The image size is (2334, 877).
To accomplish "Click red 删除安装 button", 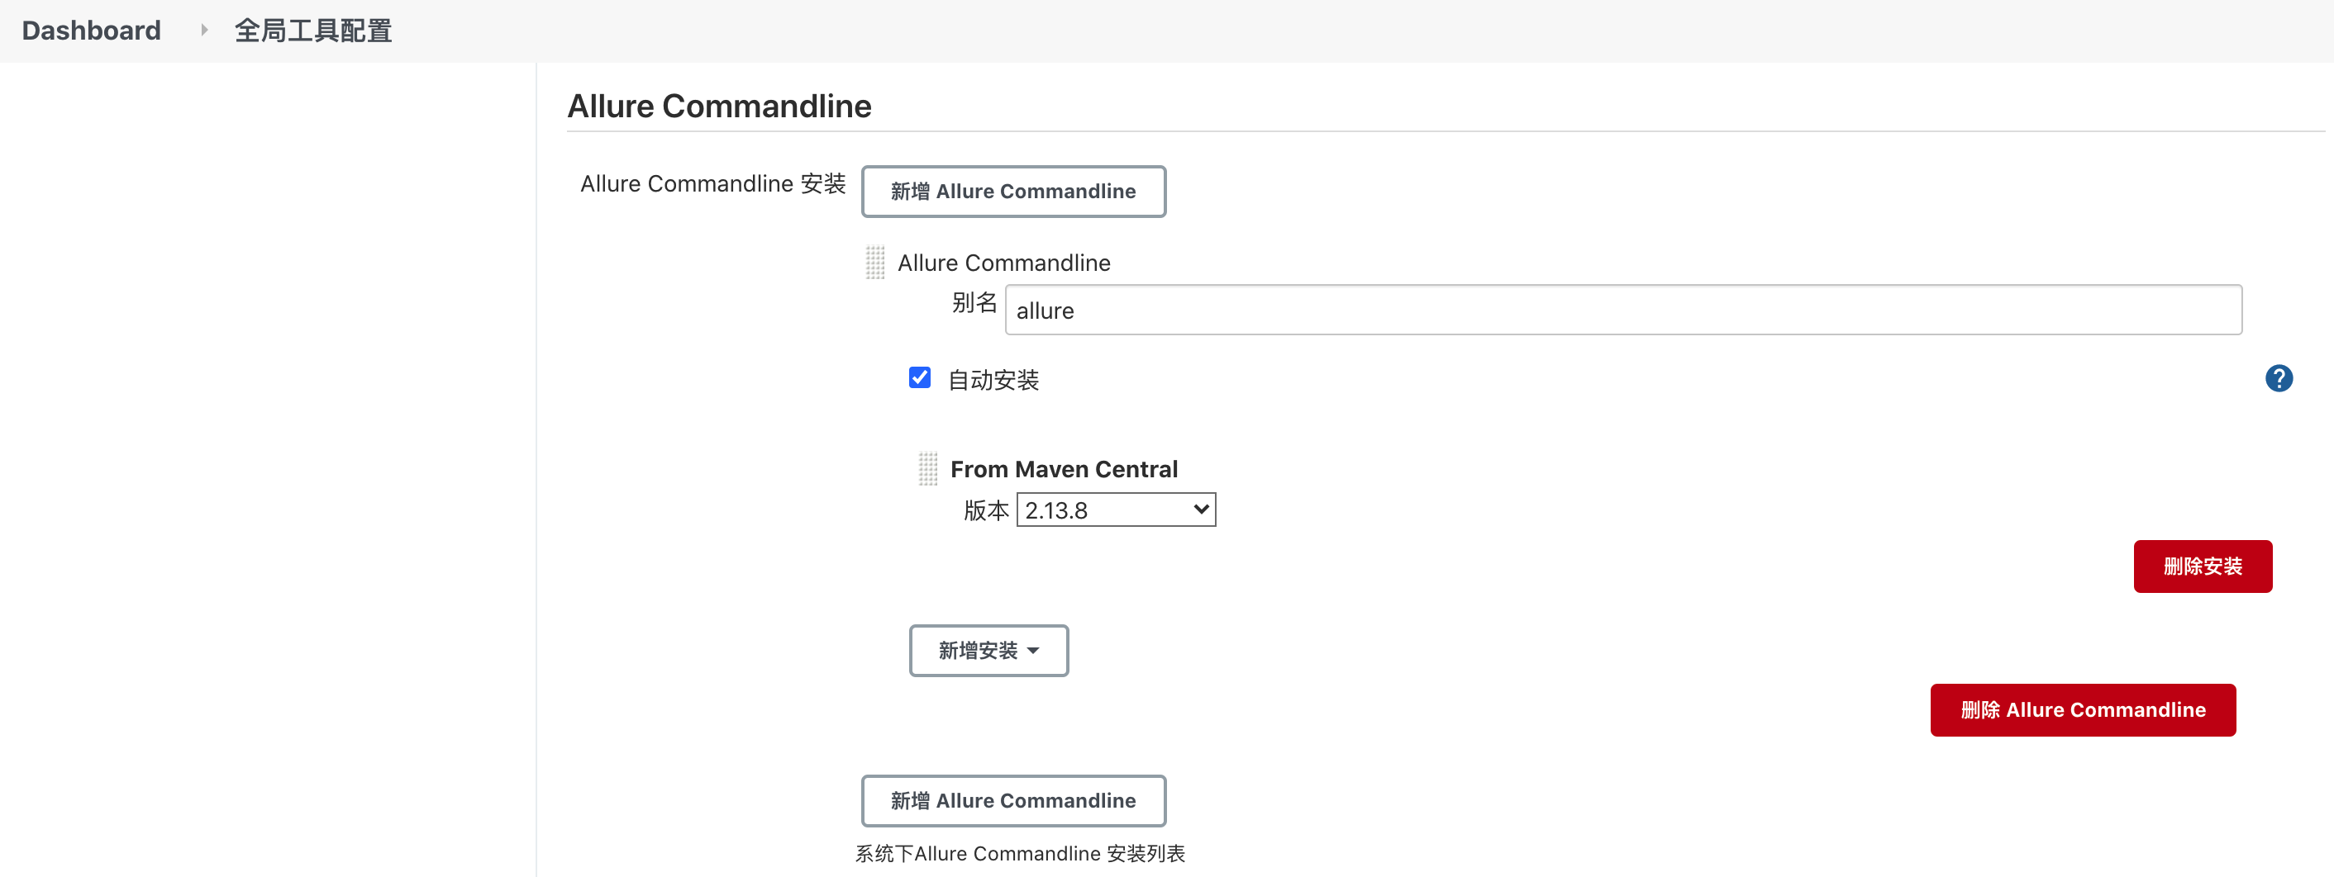I will coord(2203,566).
